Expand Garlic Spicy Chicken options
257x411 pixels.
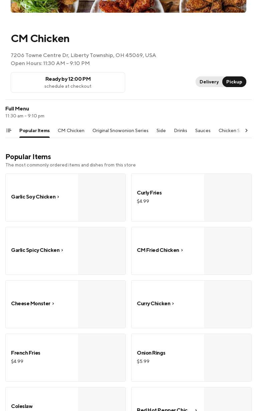point(37,250)
